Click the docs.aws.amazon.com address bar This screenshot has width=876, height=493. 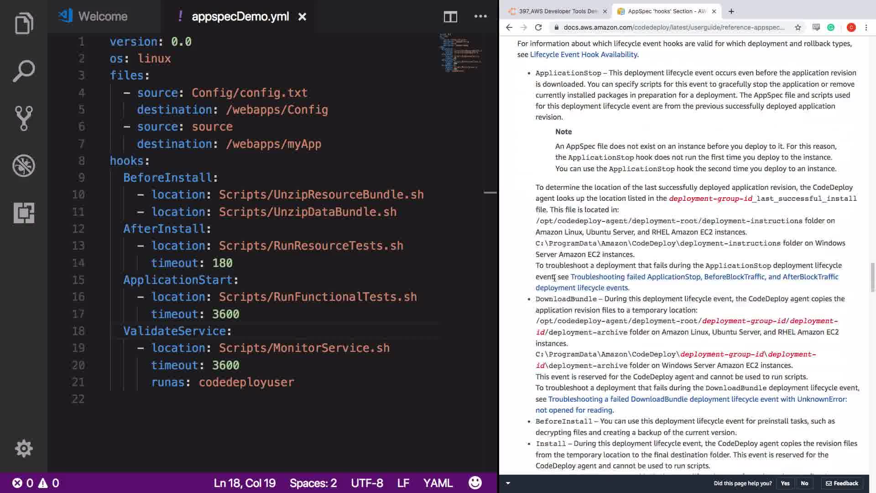673,27
